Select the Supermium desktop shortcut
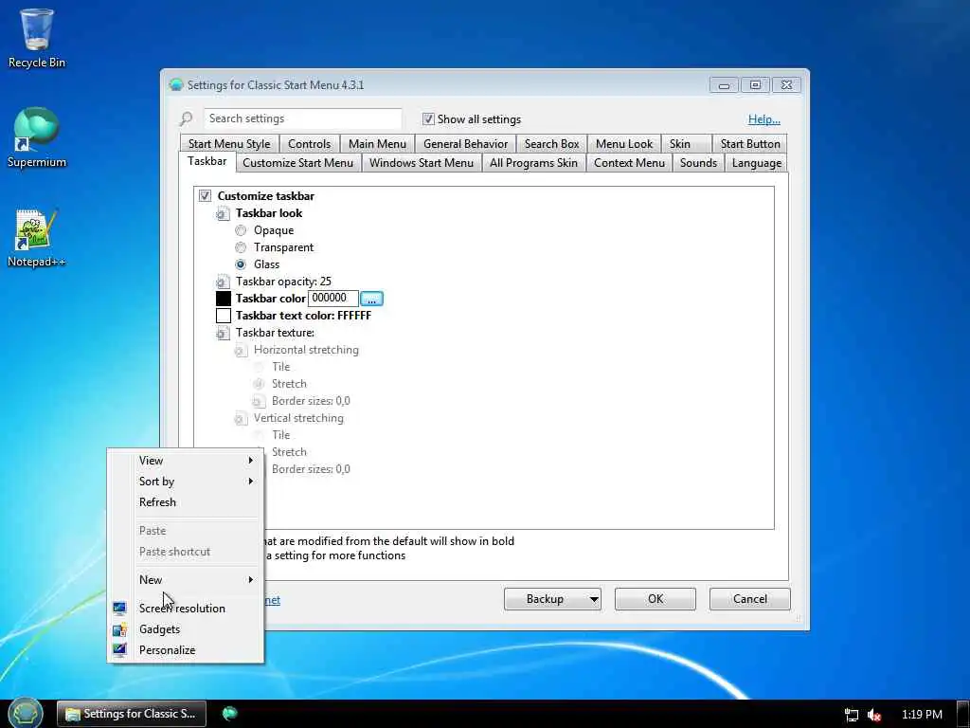This screenshot has width=970, height=728. point(37,137)
